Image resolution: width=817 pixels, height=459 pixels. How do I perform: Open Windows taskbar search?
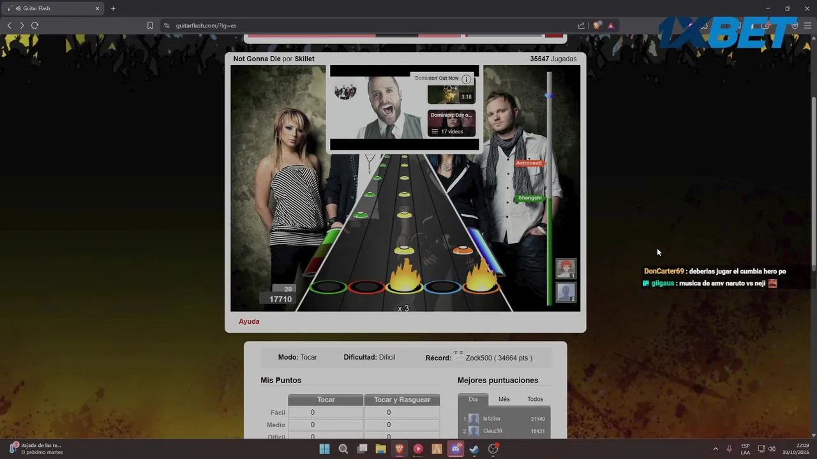click(x=343, y=449)
